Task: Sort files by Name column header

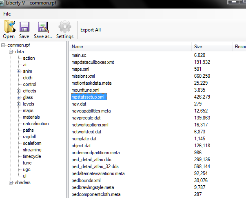Action: tap(78, 47)
